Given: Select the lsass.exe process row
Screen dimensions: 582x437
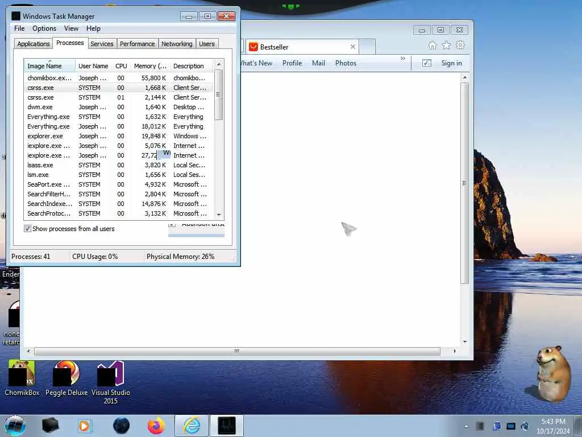Looking at the screenshot, I should click(x=118, y=165).
